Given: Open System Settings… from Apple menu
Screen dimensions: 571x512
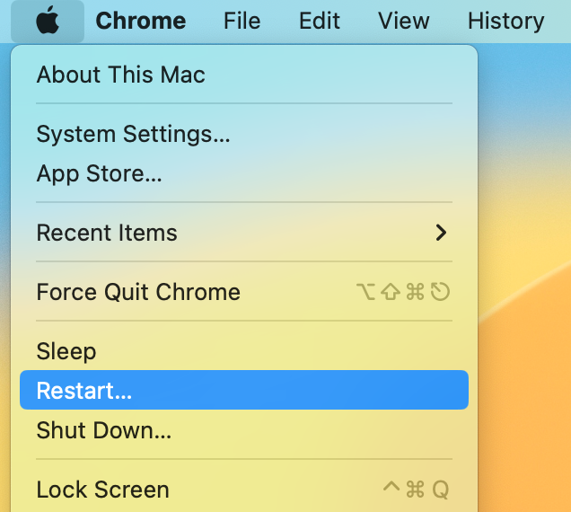Looking at the screenshot, I should 244,134.
